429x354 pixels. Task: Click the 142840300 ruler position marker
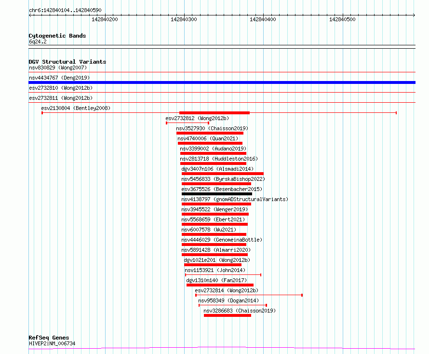point(184,19)
